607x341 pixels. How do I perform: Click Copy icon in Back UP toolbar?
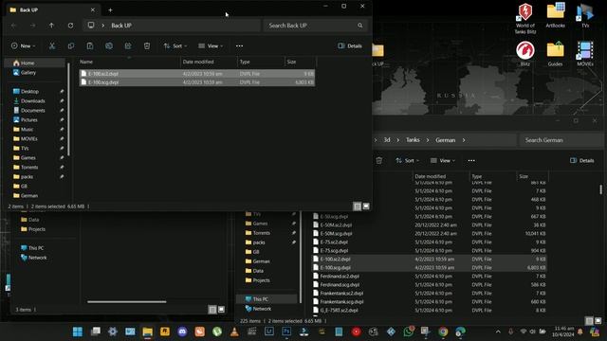71,46
